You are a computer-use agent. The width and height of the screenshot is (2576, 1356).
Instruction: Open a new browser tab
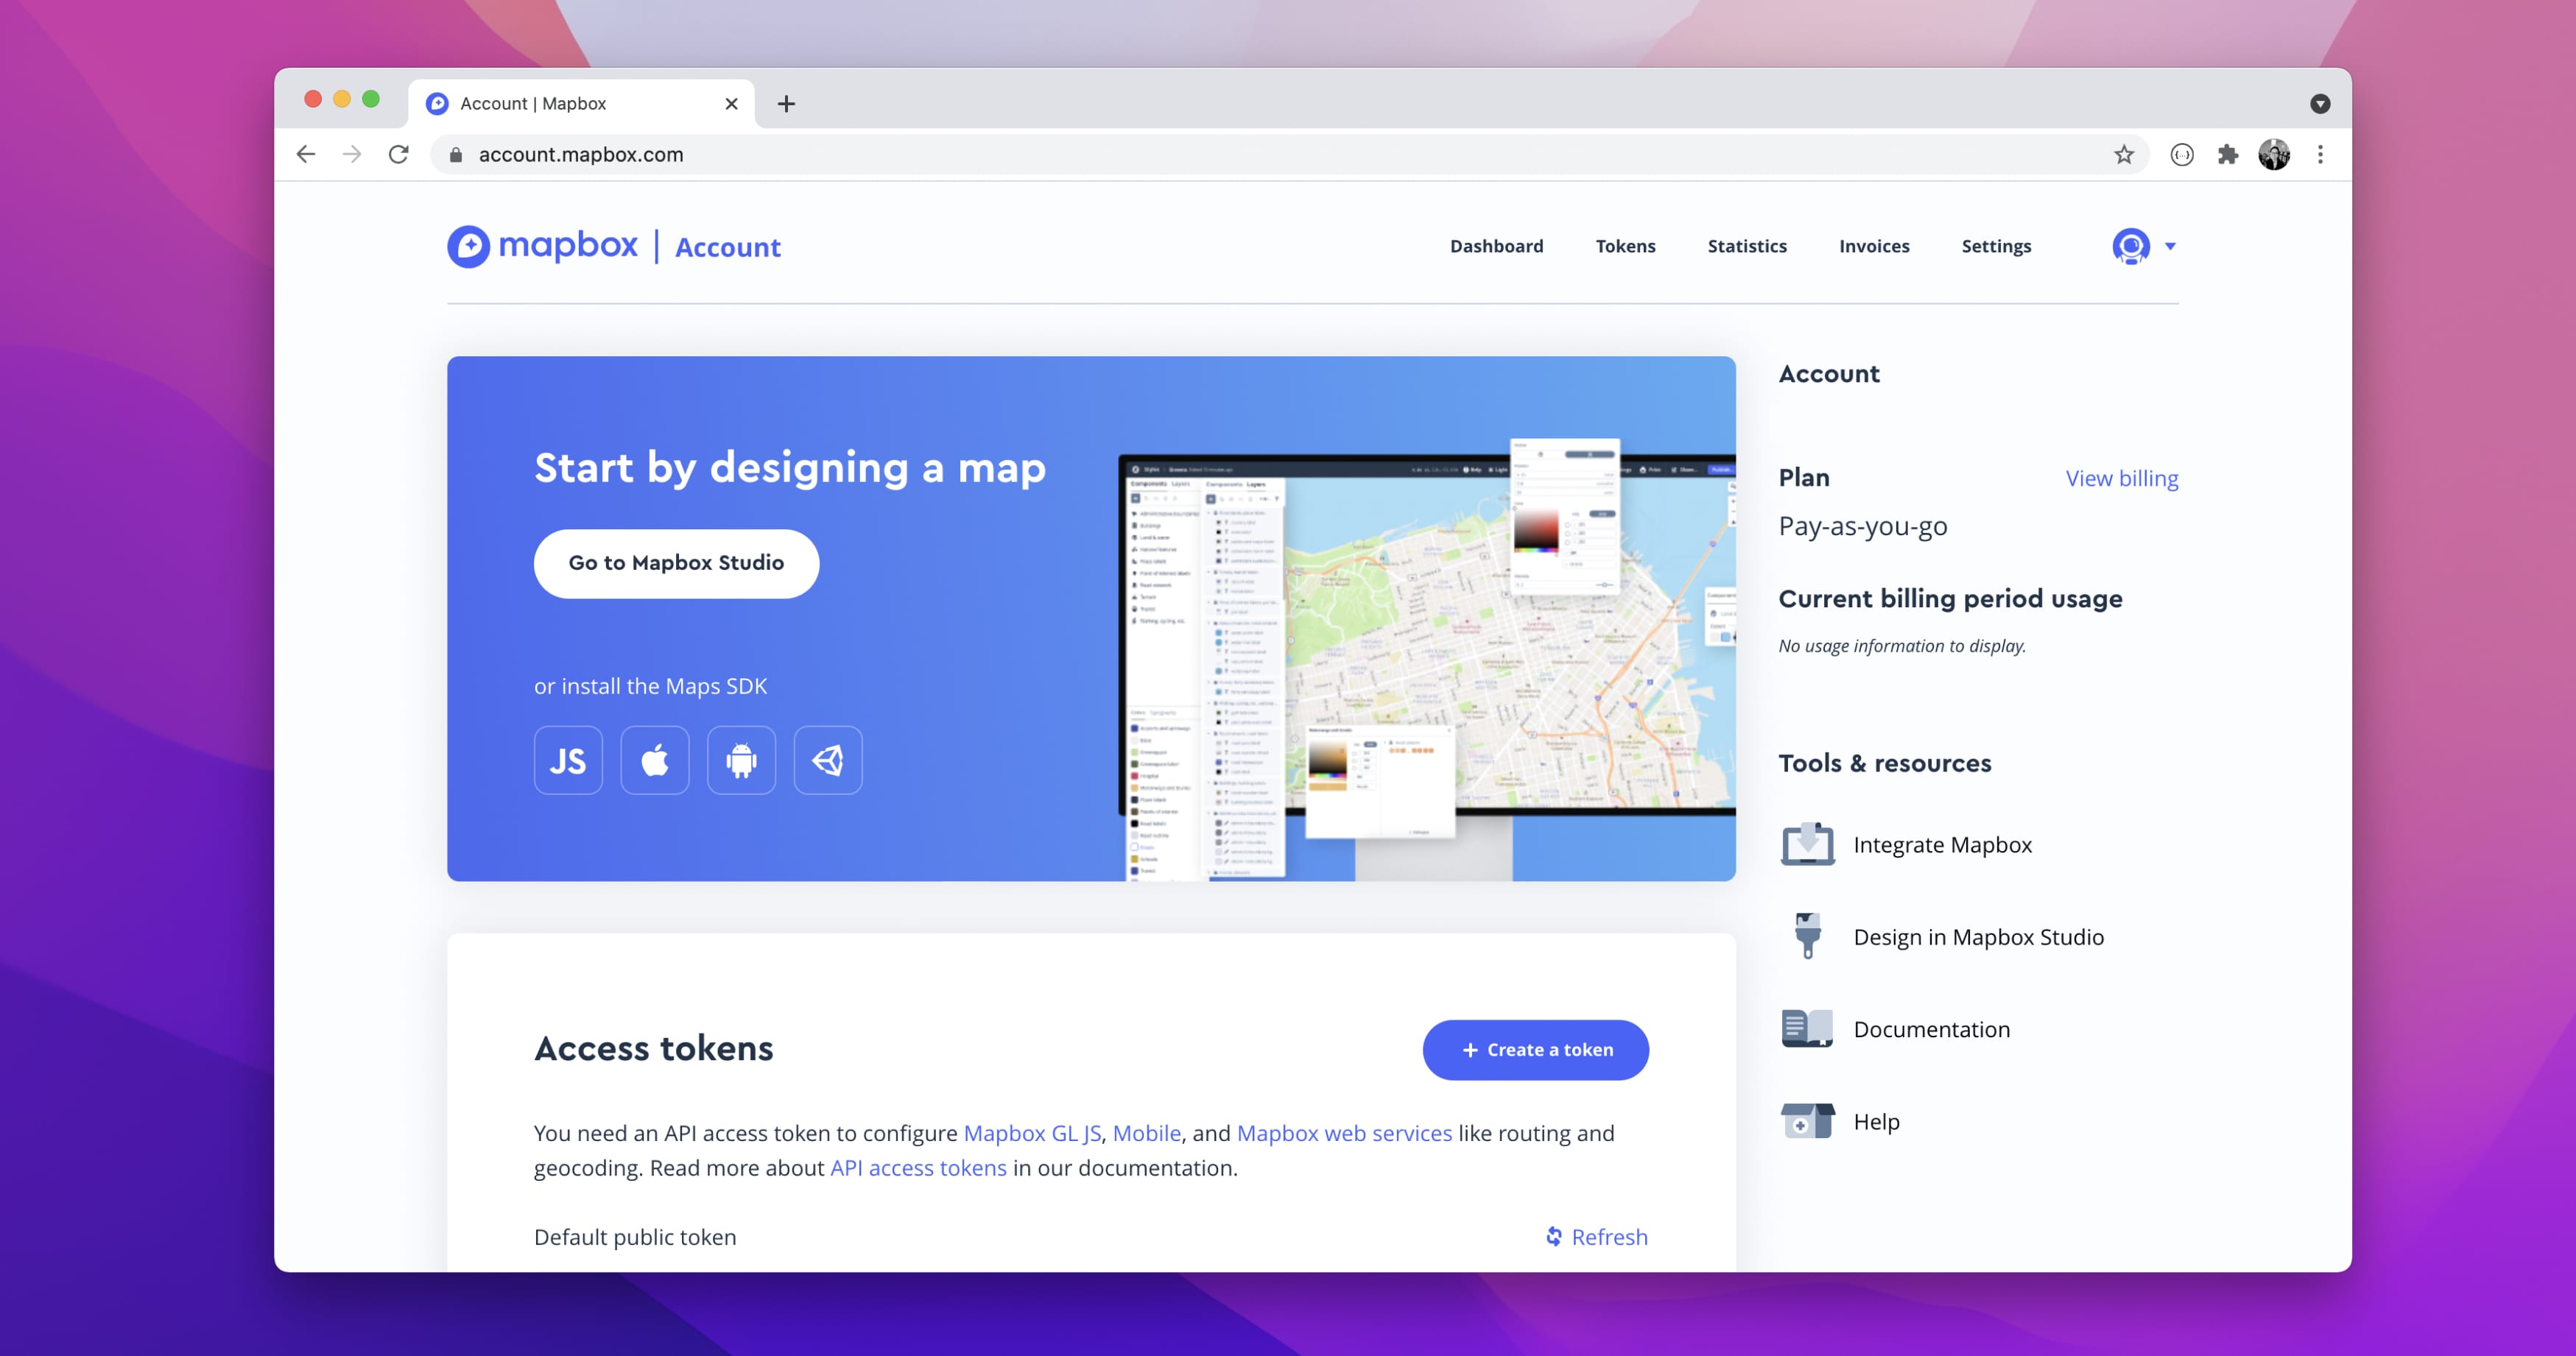coord(786,104)
